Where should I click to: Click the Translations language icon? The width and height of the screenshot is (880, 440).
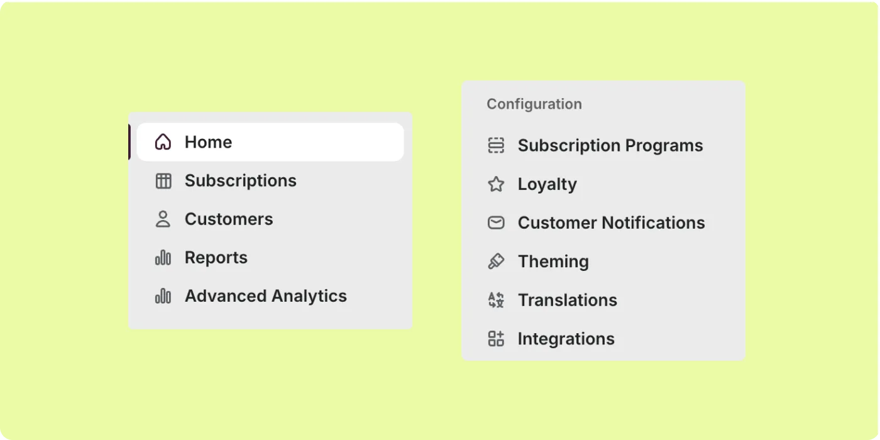(496, 300)
